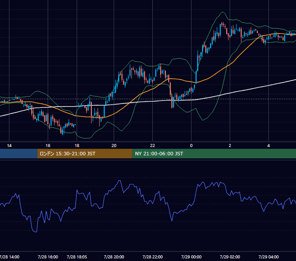Click the 7/28 22:00 date label
This screenshot has width=296, height=261.
click(x=152, y=257)
